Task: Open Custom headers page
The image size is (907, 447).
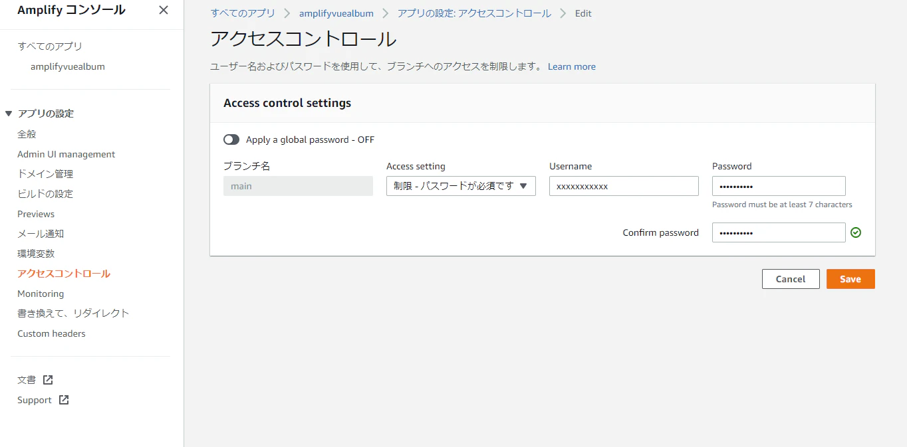Action: pyautogui.click(x=51, y=333)
